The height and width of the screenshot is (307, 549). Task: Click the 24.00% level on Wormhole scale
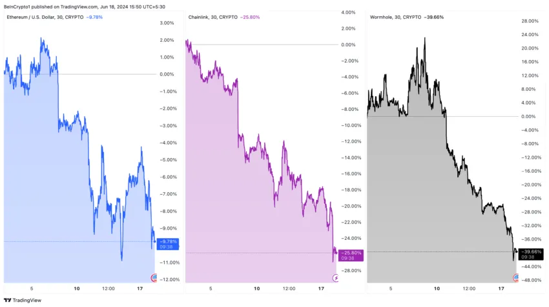click(530, 34)
